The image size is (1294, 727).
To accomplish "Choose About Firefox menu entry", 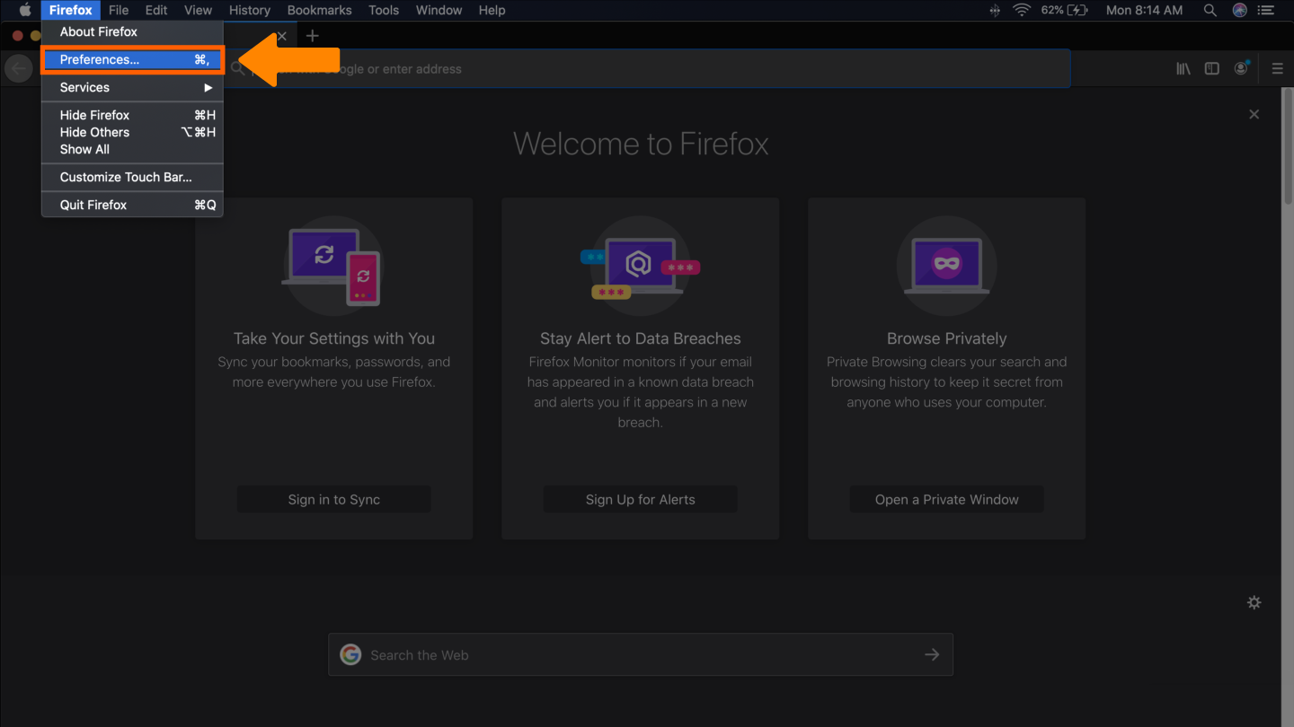I will click(x=132, y=31).
